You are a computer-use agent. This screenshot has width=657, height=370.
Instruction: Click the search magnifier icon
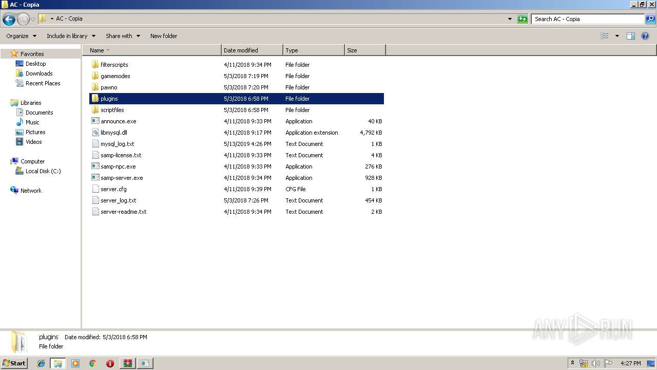[650, 19]
